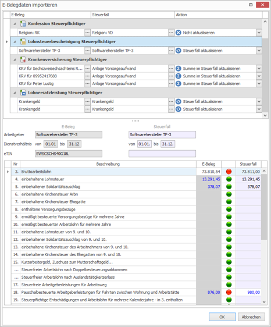Collapse the Lohnersatzleistung Steuerpflichtiger group
271x327 pixels.
[15, 93]
